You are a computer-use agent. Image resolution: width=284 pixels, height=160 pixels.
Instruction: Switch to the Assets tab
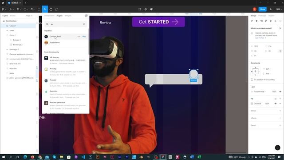[13, 16]
